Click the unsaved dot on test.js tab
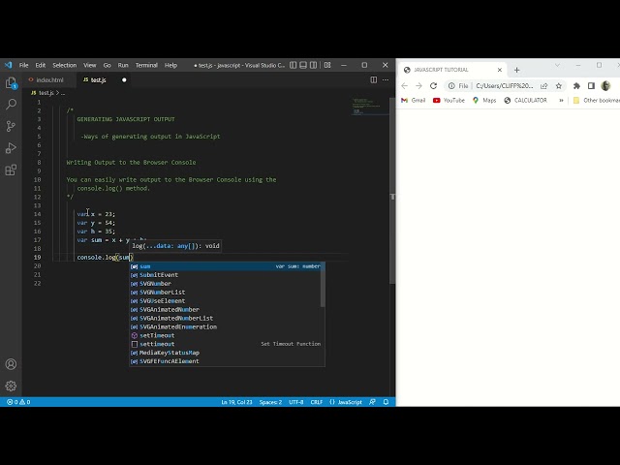Viewport: 620px width, 465px height. pos(124,79)
